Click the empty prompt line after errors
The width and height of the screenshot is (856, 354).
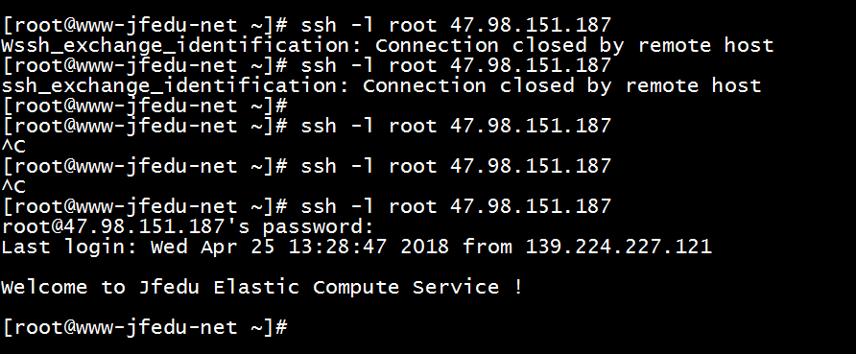[145, 106]
